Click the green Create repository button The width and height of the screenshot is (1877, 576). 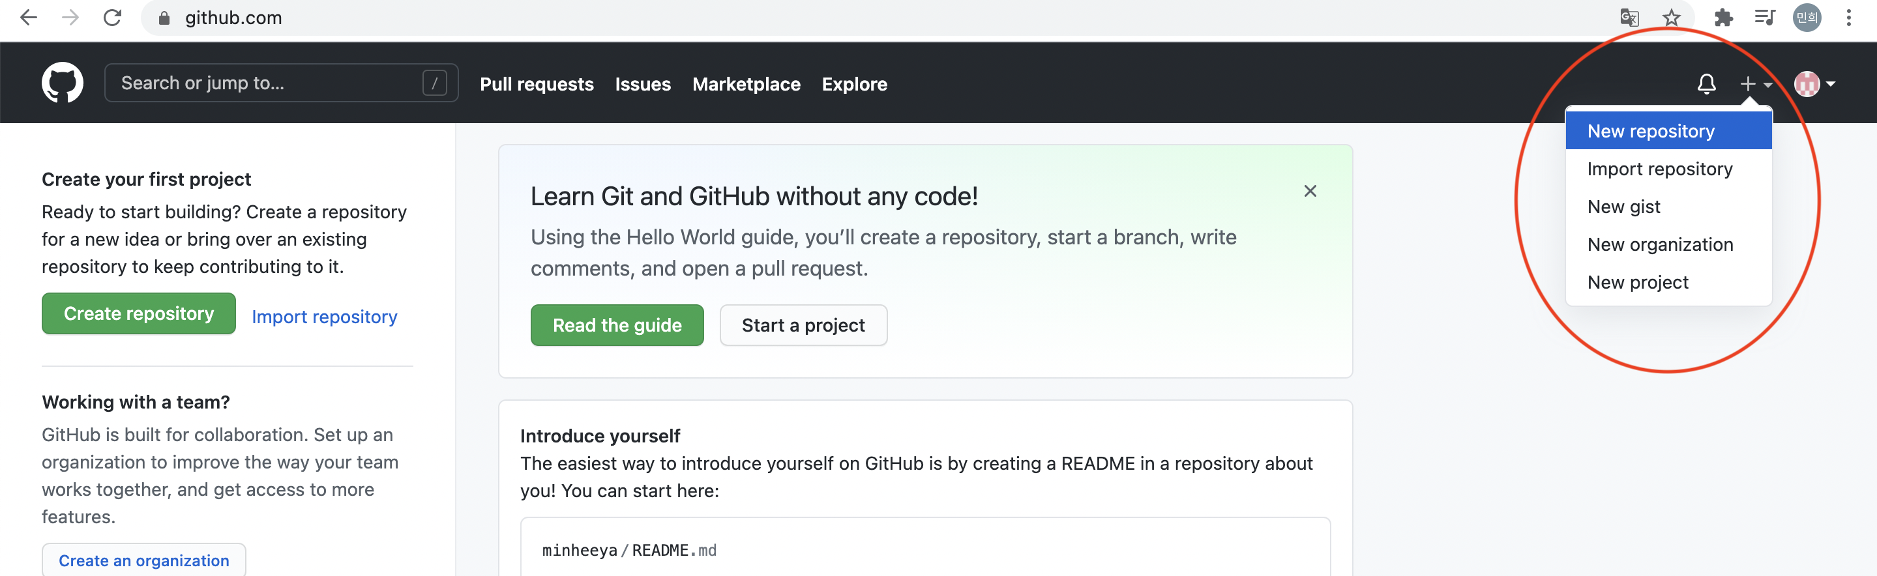(138, 314)
